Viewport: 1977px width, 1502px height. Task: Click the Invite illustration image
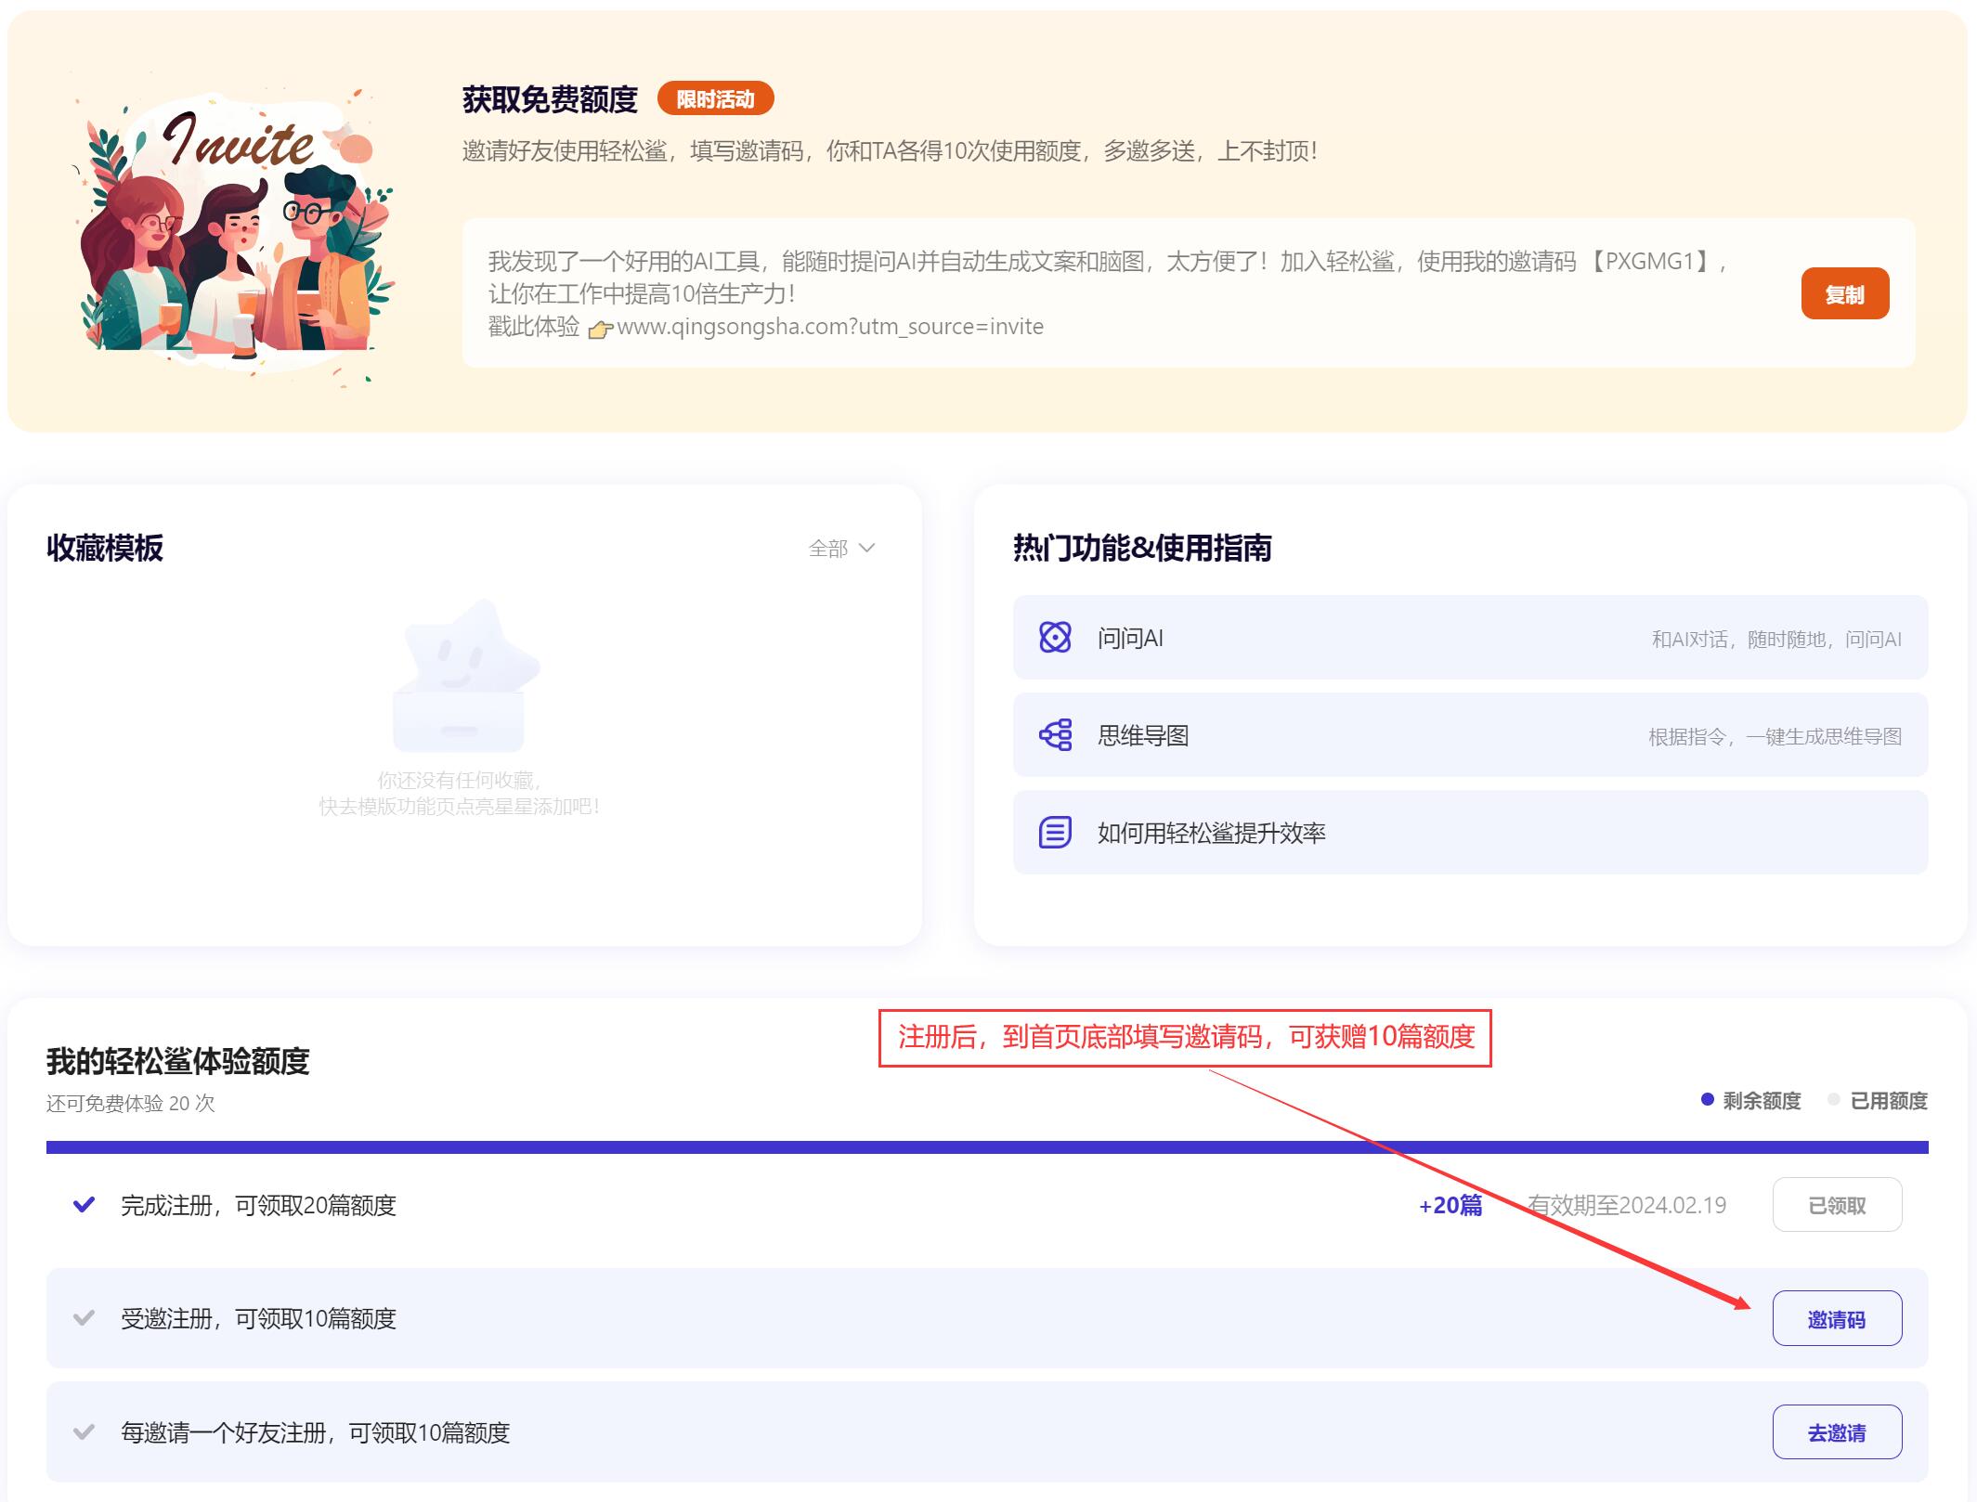point(235,232)
